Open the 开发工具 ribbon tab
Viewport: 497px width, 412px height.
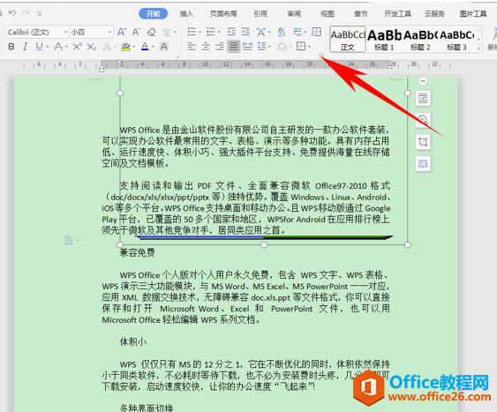tap(397, 13)
